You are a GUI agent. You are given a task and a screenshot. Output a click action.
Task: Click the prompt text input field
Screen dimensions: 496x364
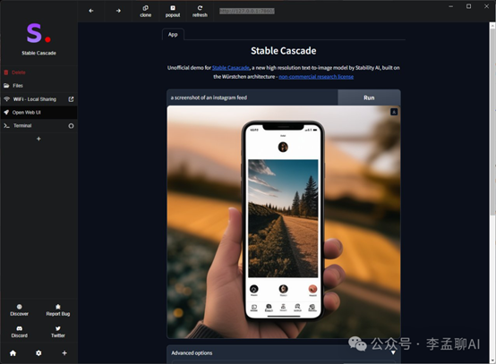click(252, 97)
